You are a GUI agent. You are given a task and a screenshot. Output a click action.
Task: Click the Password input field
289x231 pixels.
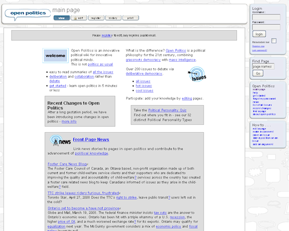266,27
